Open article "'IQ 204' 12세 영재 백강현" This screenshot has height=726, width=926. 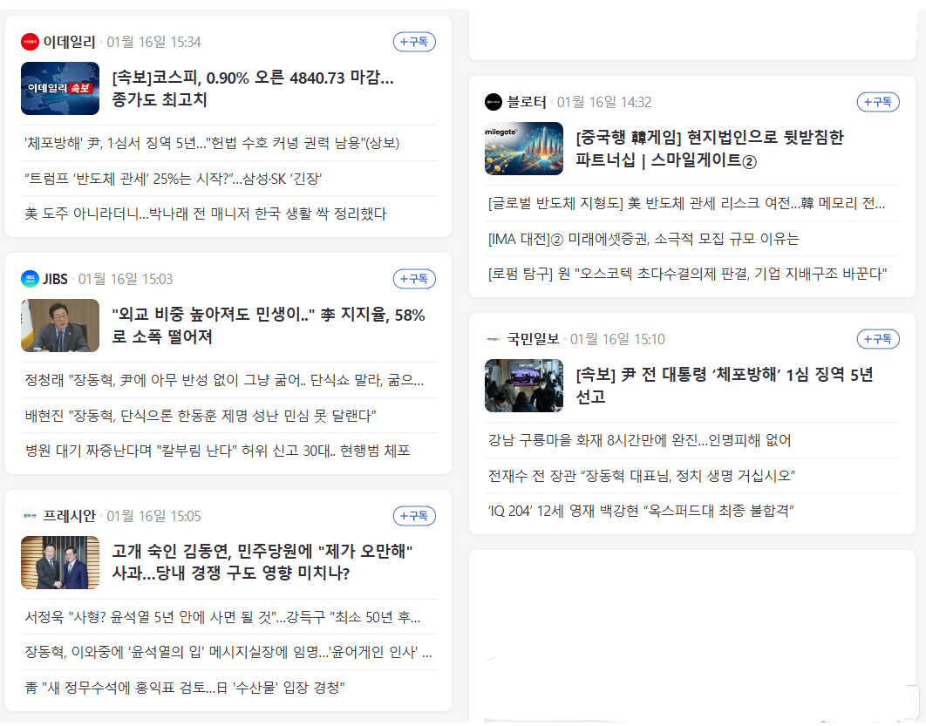(x=641, y=511)
